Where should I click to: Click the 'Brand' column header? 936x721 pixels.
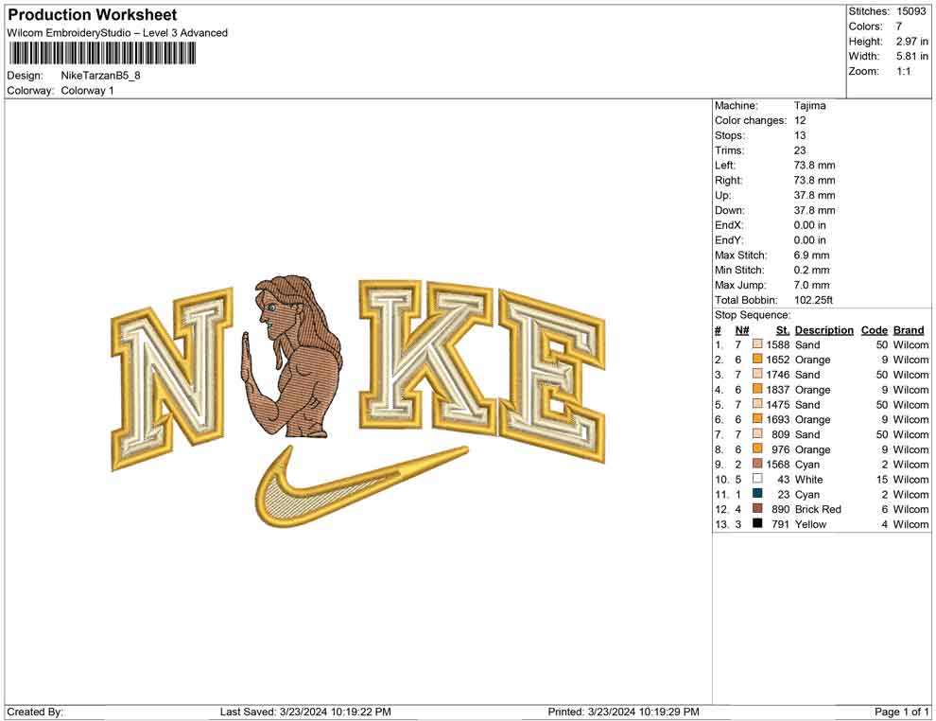(x=909, y=329)
